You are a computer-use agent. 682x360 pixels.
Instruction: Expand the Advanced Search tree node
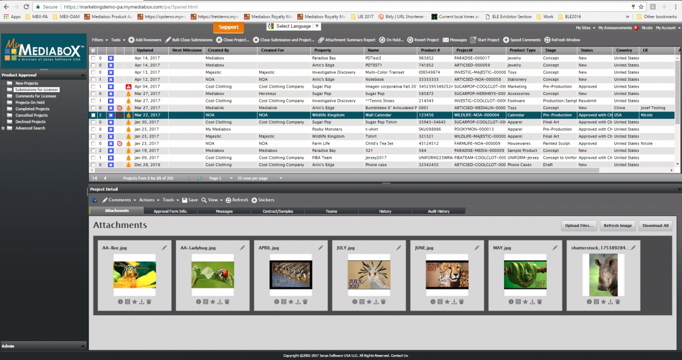[3, 128]
